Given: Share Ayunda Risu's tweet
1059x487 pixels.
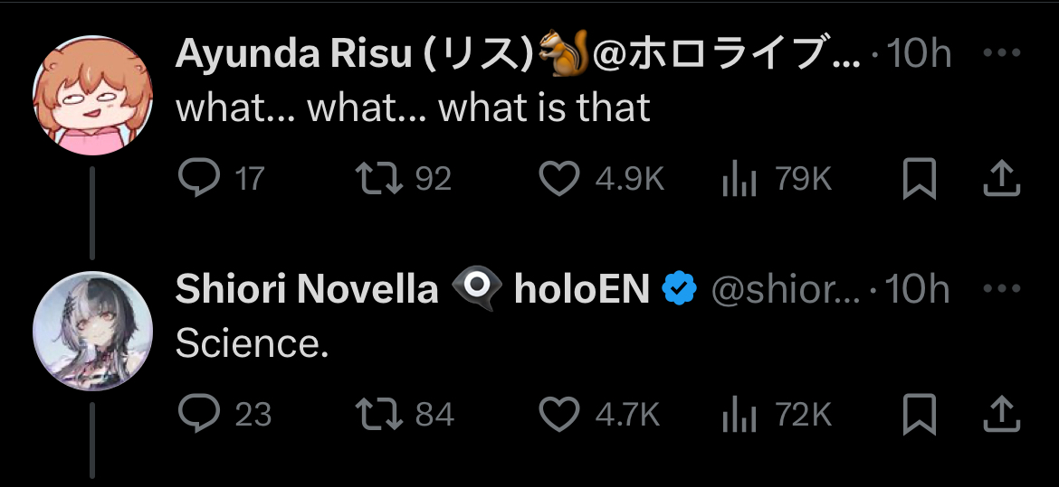Looking at the screenshot, I should (x=1001, y=179).
